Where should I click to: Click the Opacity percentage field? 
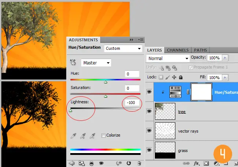point(215,58)
